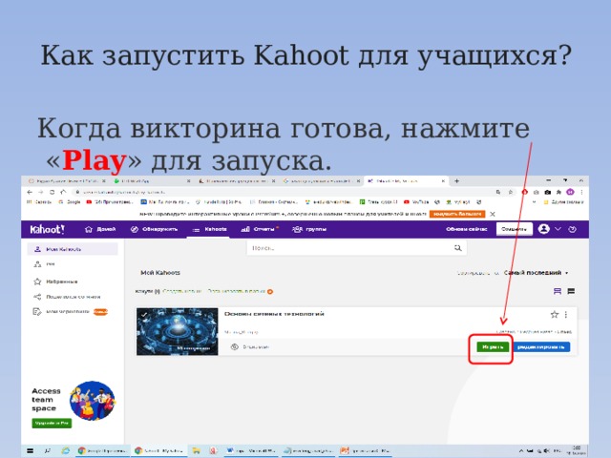611x458 pixels.
Task: Click the magnifier search icon
Action: (x=458, y=248)
